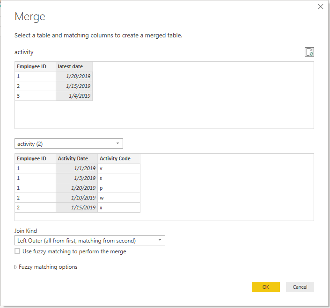Viewport: 330px width, 308px height.
Task: Open the Join Kind dropdown
Action: point(90,240)
